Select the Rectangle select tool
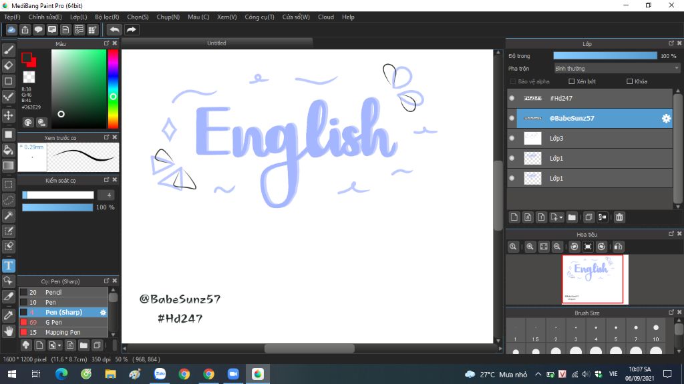Image resolution: width=684 pixels, height=384 pixels. coord(8,185)
